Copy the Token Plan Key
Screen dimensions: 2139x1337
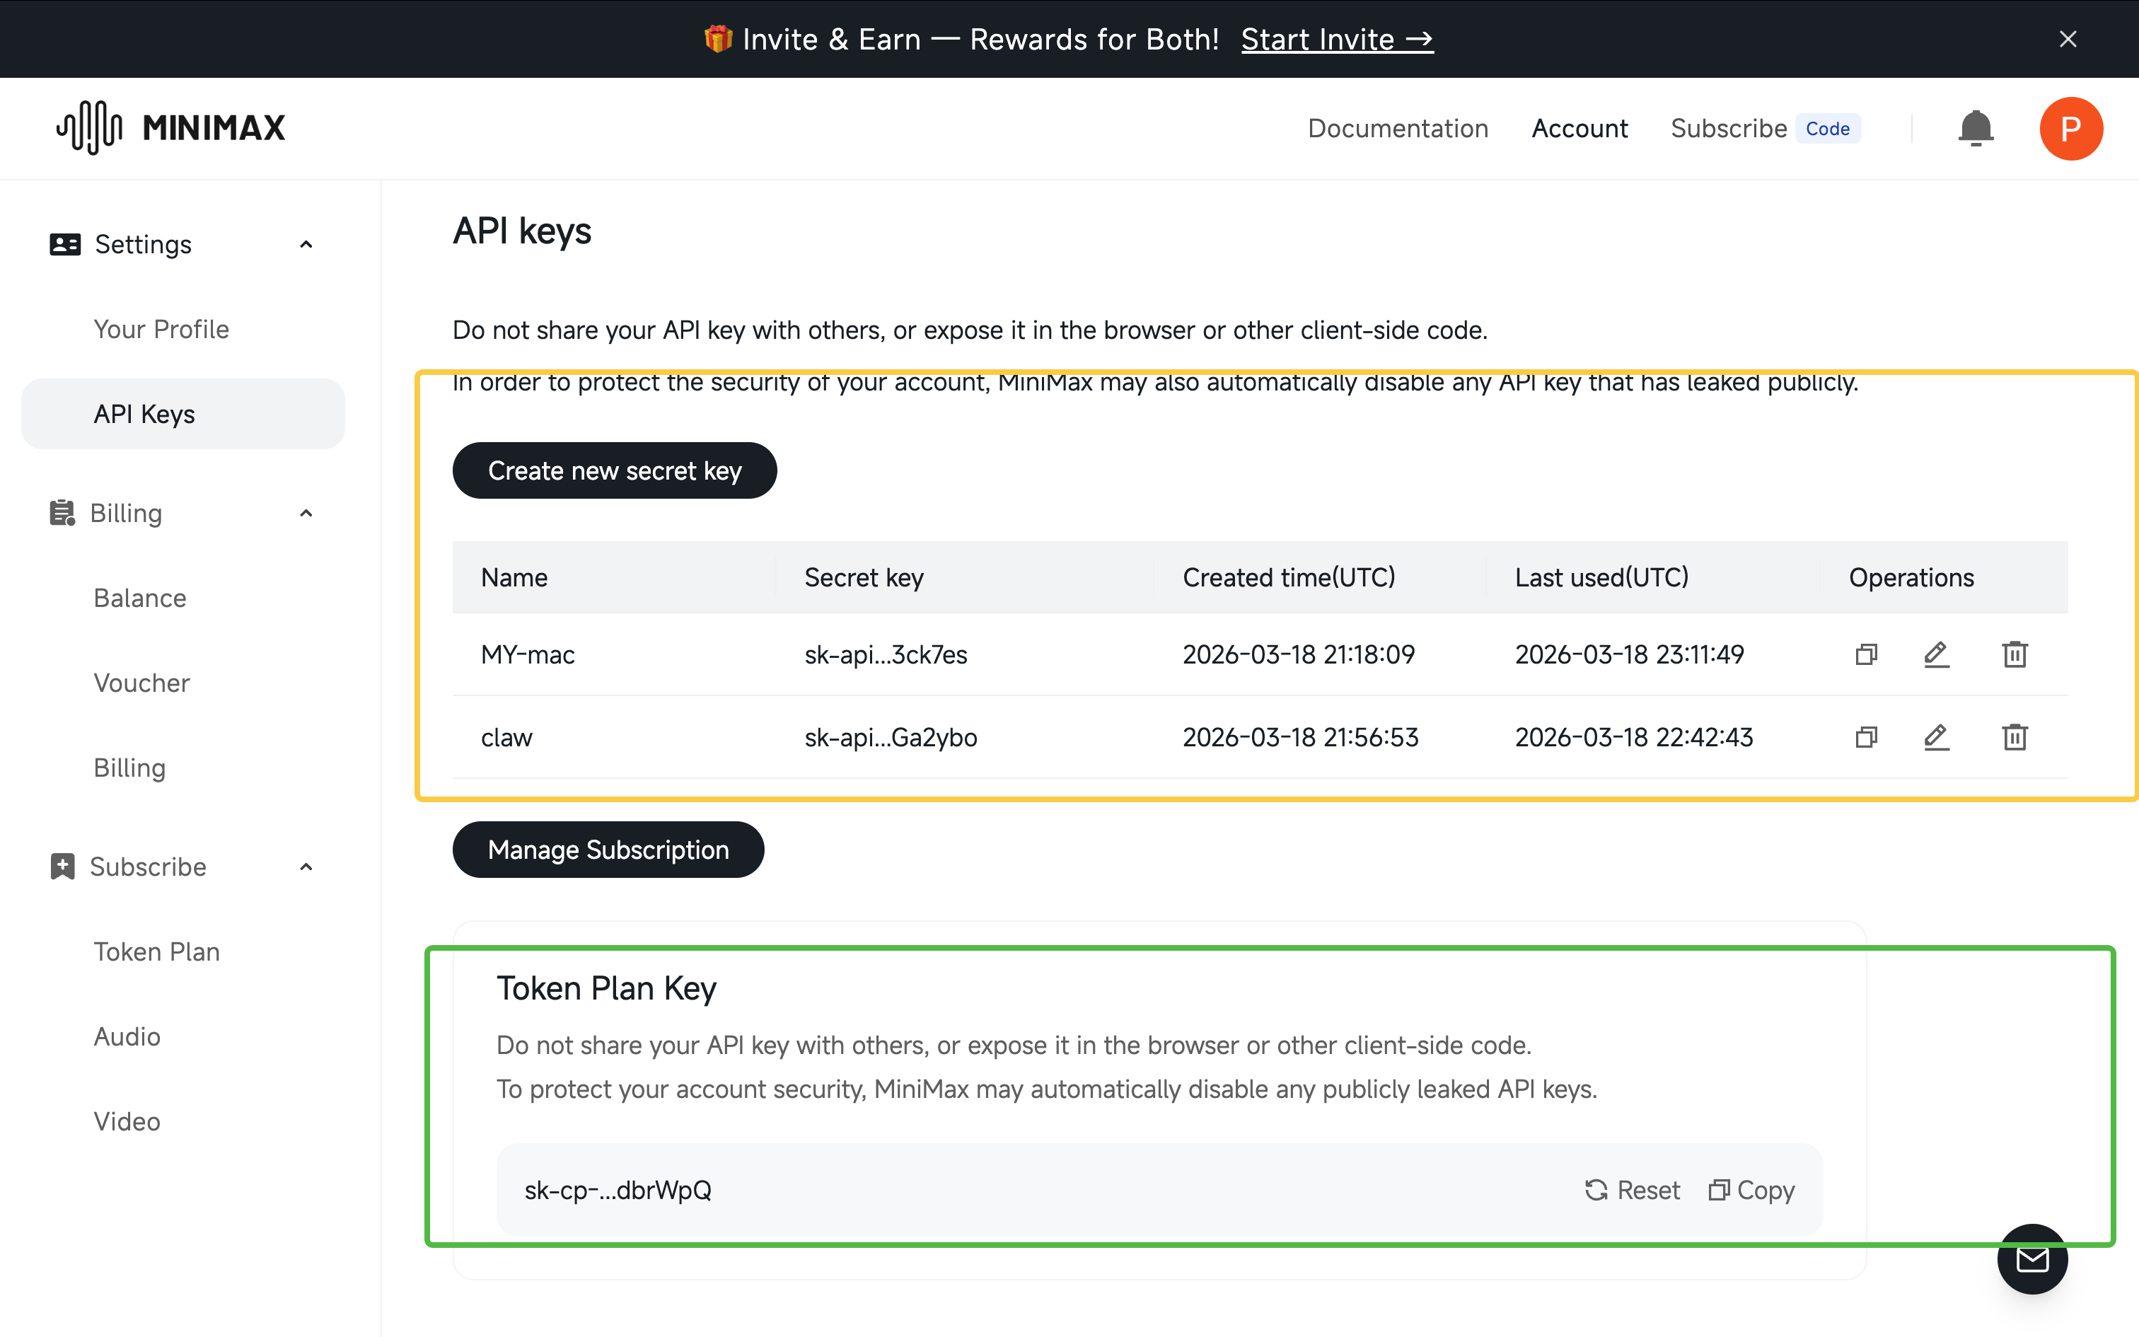1751,1190
